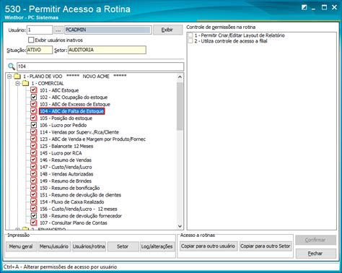This screenshot has height=273, width=342.
Task: Click the Setor print button
Action: point(123,246)
